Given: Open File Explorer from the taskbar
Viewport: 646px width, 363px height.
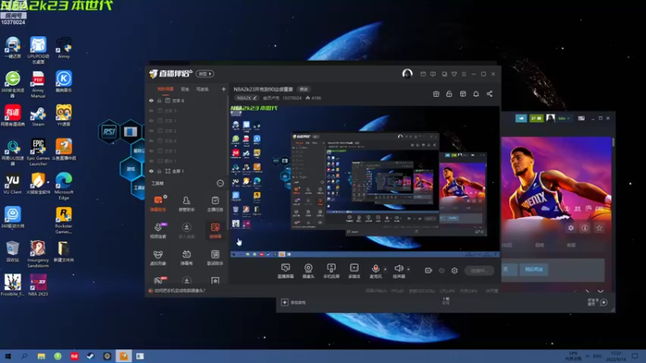Looking at the screenshot, I should [x=41, y=356].
